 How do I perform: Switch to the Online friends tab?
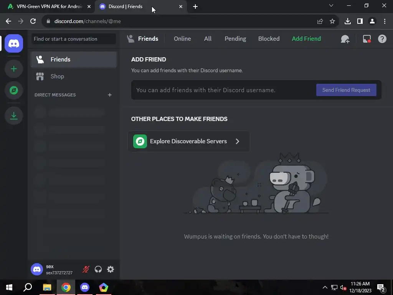182,39
